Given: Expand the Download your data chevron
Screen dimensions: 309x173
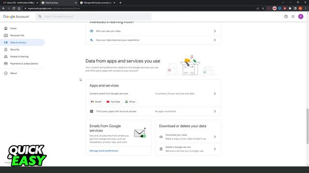Looking at the screenshot, I should [215, 136].
